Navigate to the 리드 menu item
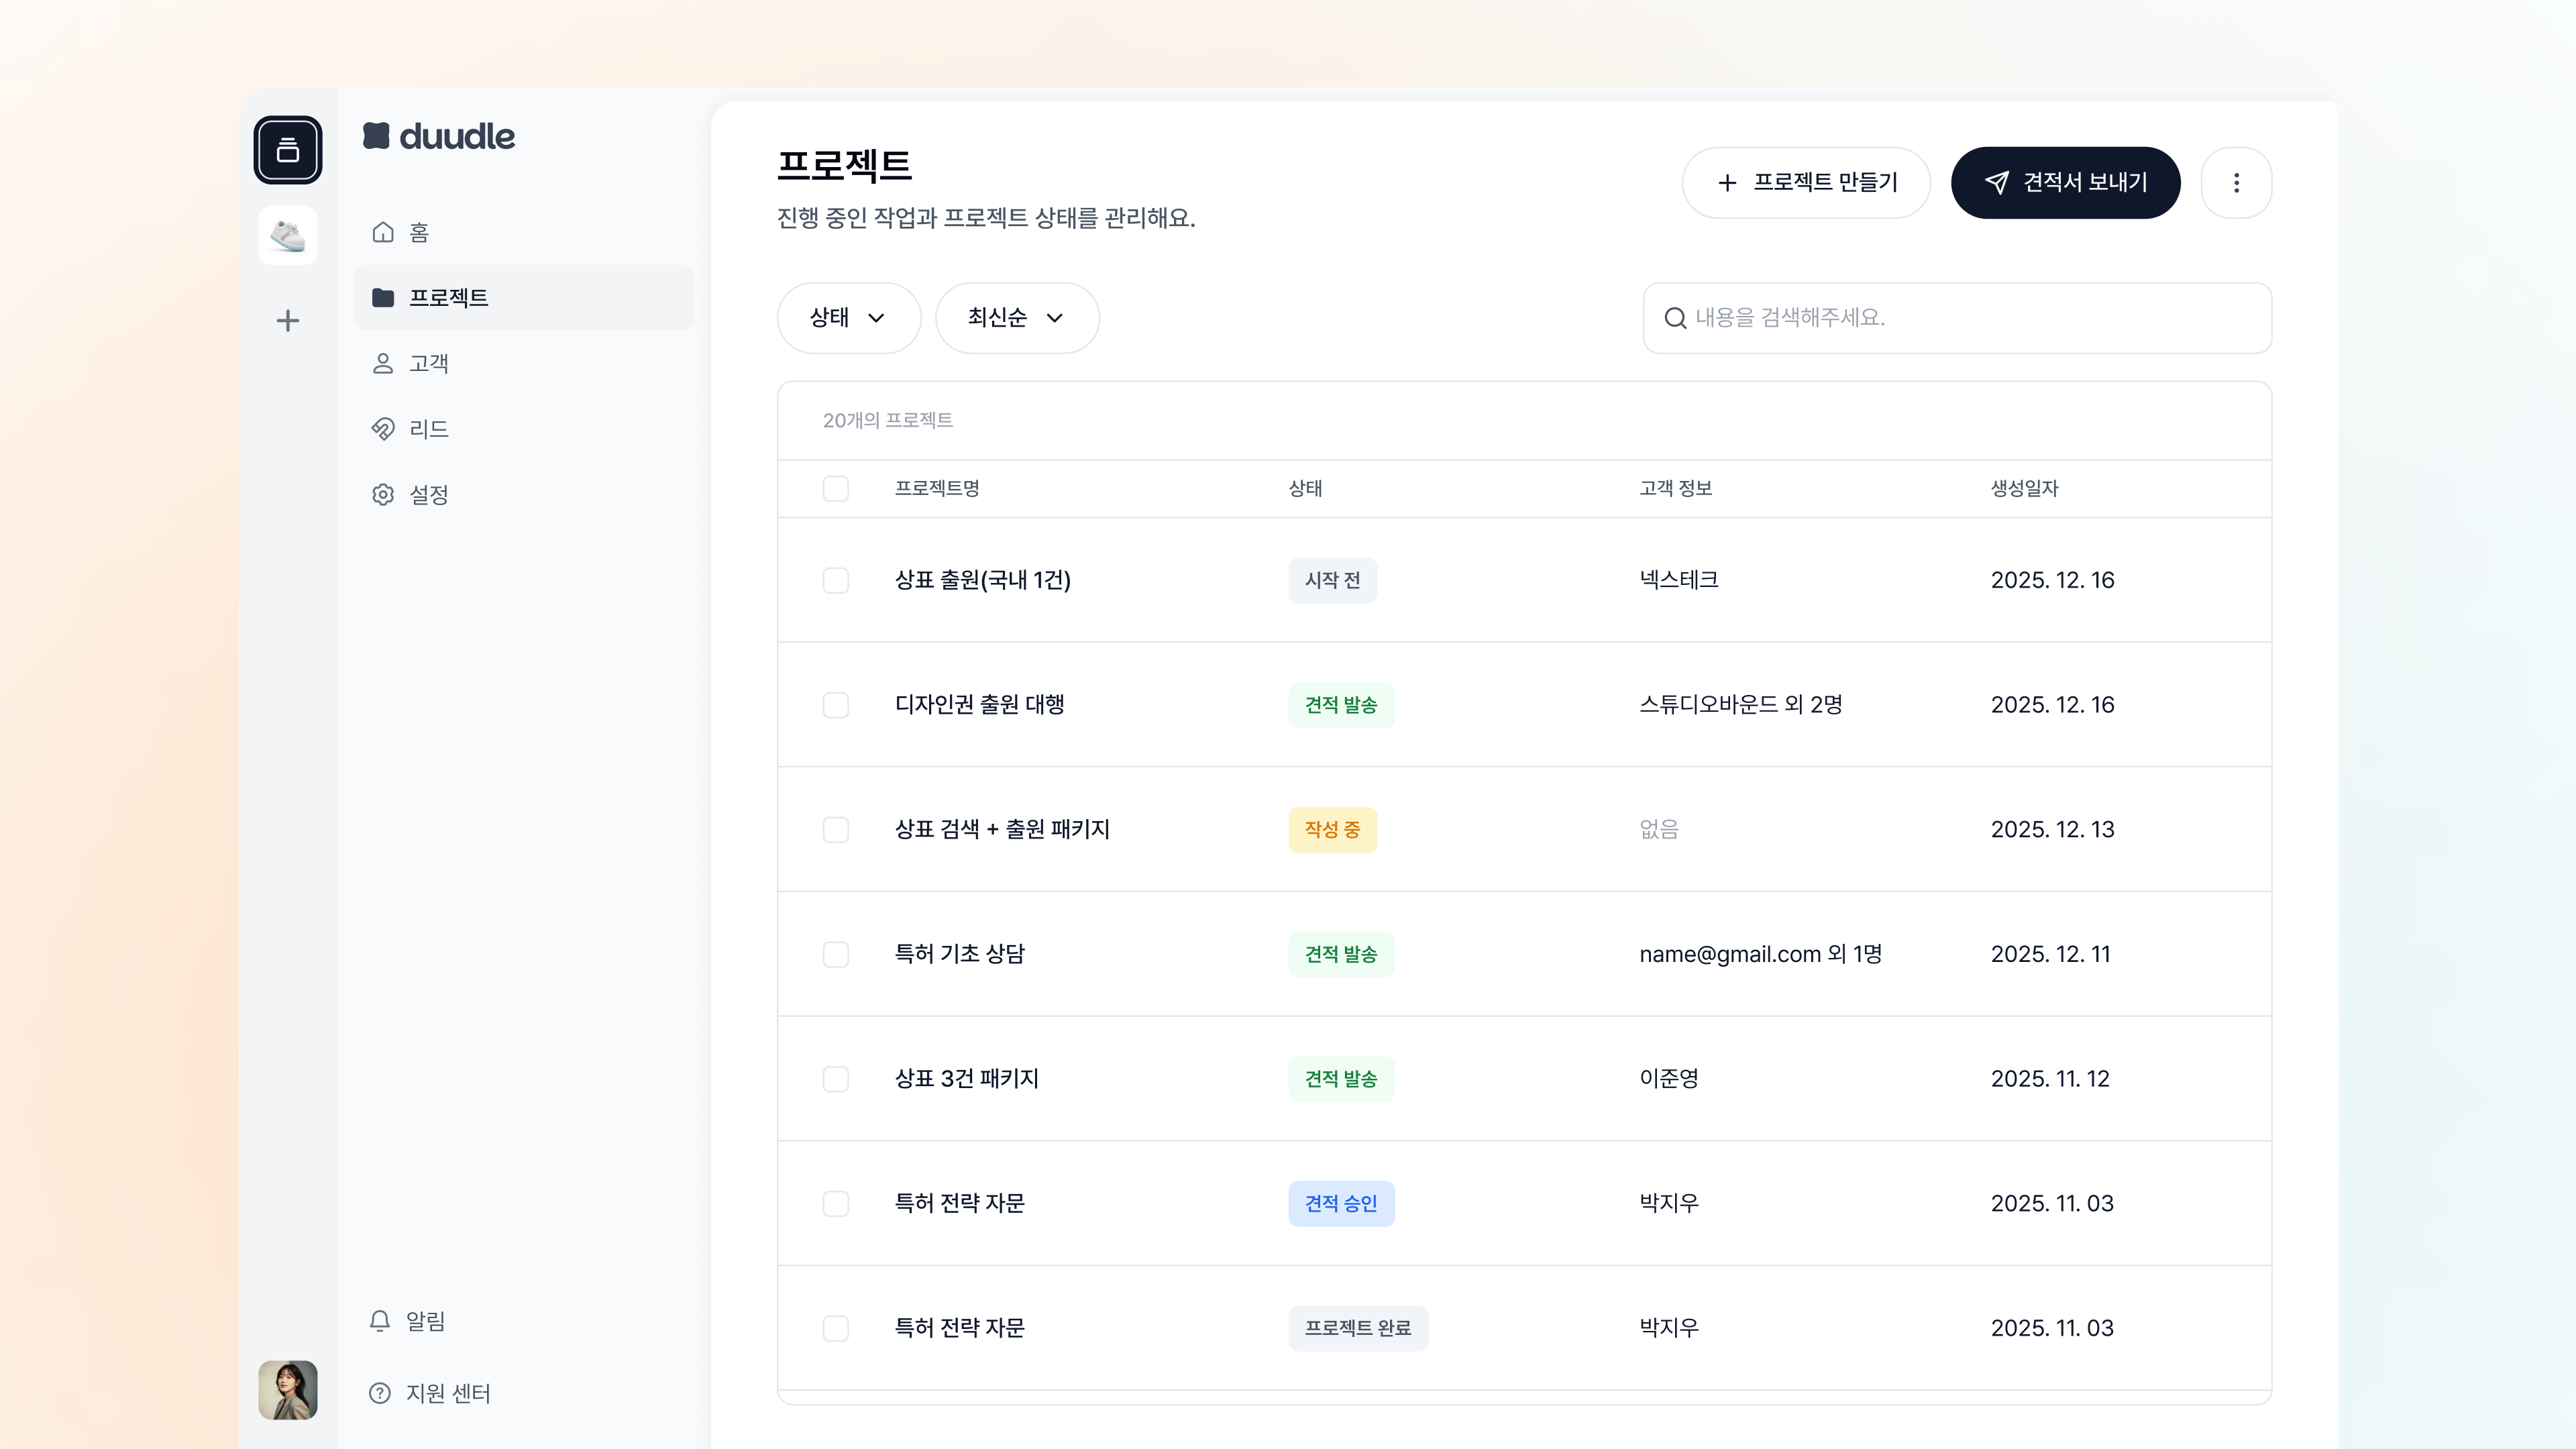The image size is (2576, 1449). point(428,429)
